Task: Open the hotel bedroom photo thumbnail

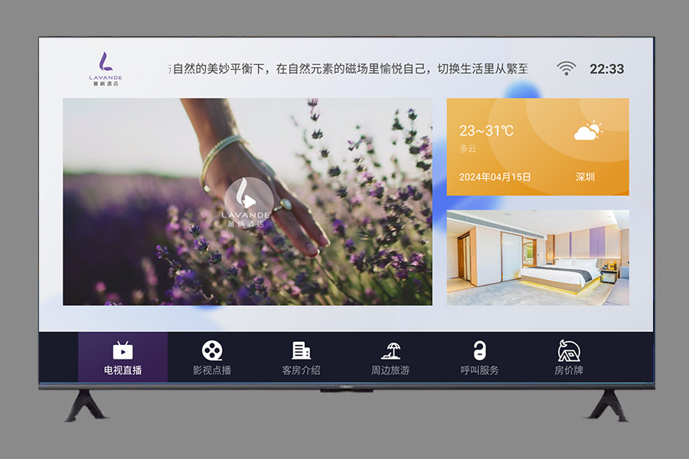Action: [x=537, y=258]
